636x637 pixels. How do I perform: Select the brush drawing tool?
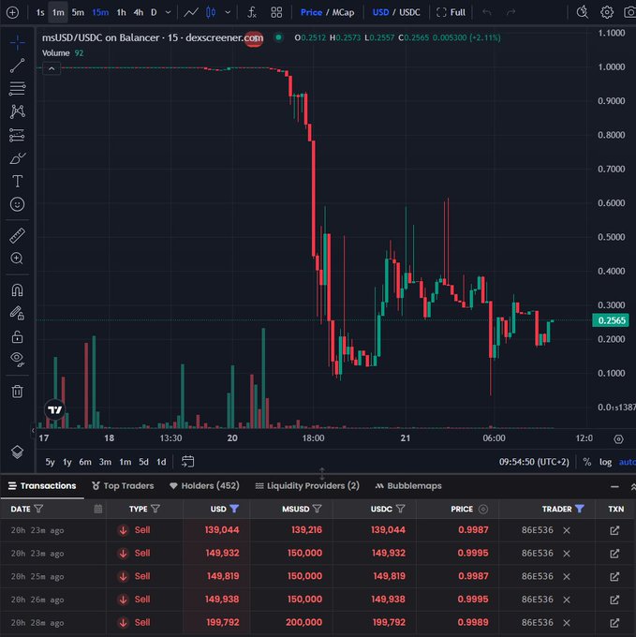17,158
